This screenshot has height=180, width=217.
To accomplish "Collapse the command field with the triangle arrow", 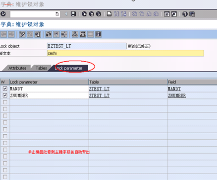I will point(66,14).
